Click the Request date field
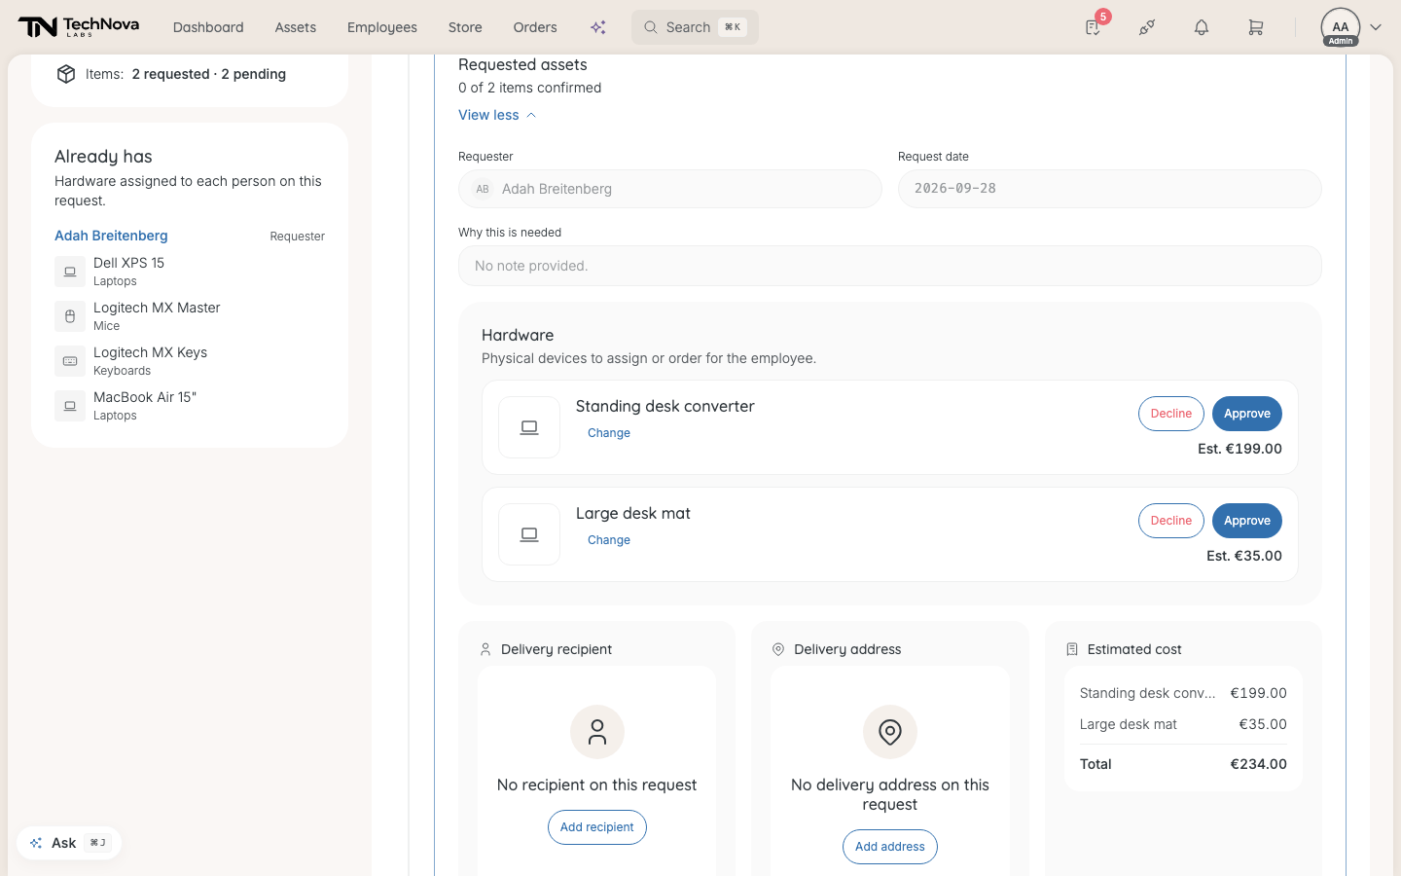Viewport: 1401px width, 876px height. point(1110,189)
